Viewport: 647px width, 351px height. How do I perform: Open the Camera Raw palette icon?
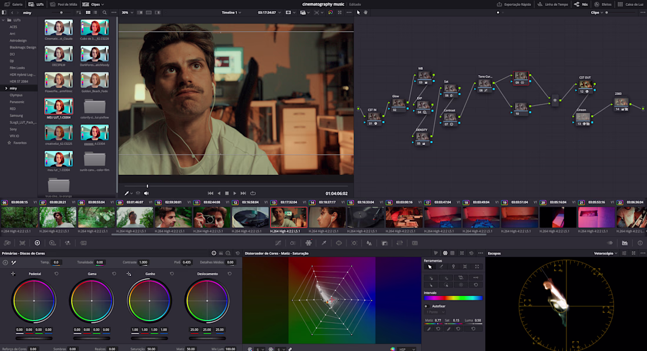point(8,243)
